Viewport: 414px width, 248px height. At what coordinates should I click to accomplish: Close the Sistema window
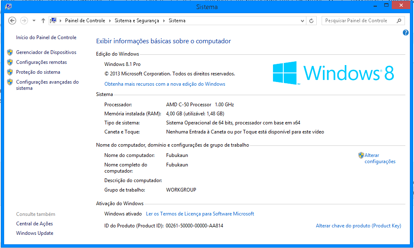(x=401, y=5)
